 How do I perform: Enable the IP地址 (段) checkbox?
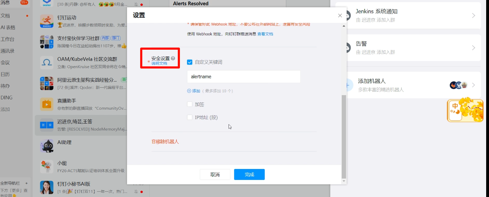(189, 117)
